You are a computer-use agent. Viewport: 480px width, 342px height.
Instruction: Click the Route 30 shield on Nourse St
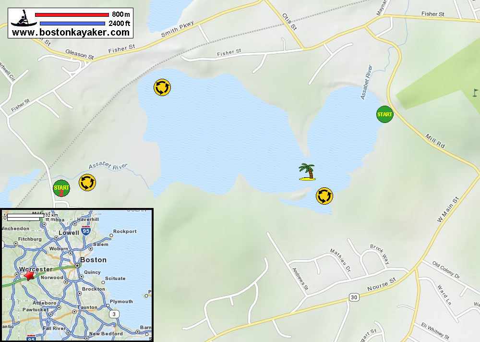tap(354, 297)
